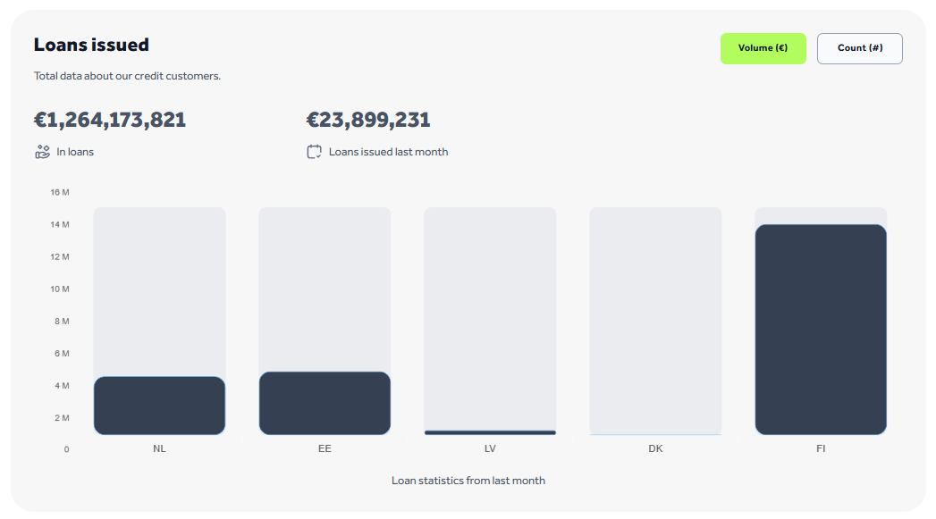The height and width of the screenshot is (519, 936).
Task: Click the calendar icon beside Loans issued last month
Action: coord(314,152)
